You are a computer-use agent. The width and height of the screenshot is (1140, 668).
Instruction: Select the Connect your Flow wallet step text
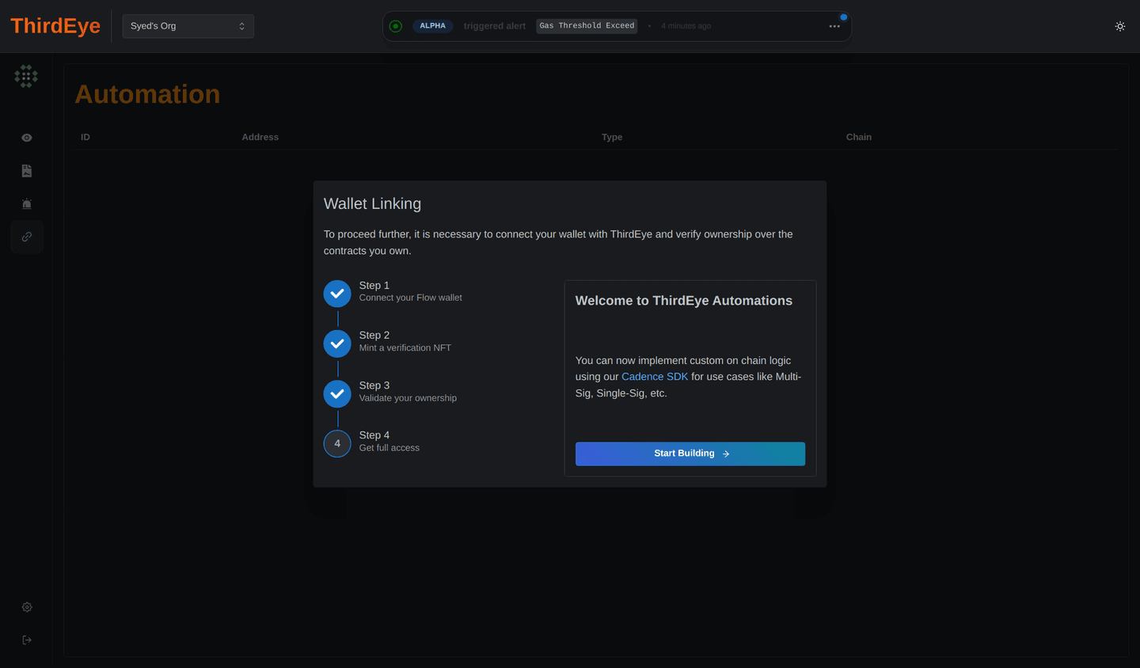click(411, 298)
